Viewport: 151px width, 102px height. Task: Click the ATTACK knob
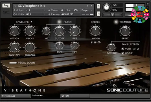14,31
